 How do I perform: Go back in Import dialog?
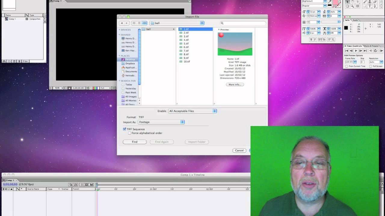coord(122,23)
